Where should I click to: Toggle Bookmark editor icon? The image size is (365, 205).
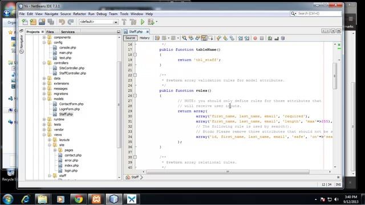[x=232, y=38]
